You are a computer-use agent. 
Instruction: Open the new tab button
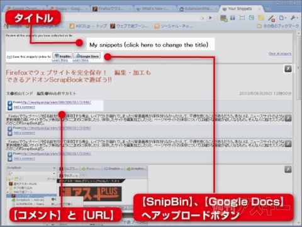tap(268, 9)
